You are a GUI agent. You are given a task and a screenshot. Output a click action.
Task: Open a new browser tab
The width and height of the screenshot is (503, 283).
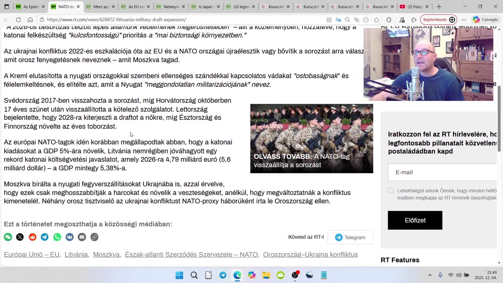click(439, 7)
